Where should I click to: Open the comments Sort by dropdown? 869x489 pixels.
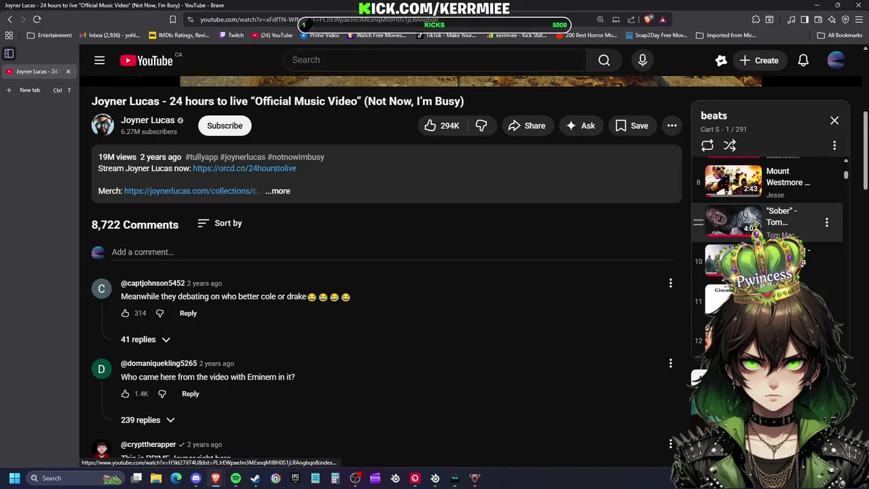[219, 223]
